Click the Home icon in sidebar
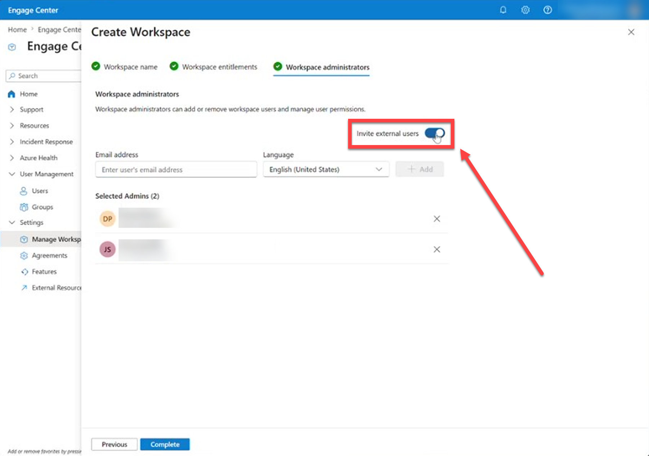Screen dimensions: 649x456 (12, 94)
